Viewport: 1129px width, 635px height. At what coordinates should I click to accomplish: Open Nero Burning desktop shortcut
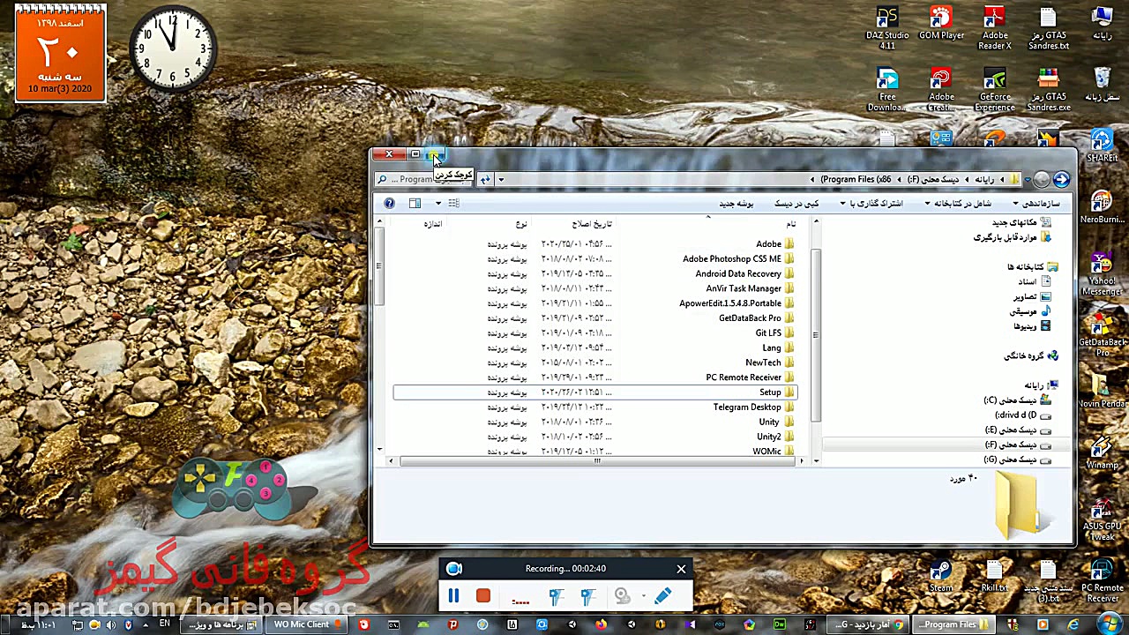pos(1102,207)
